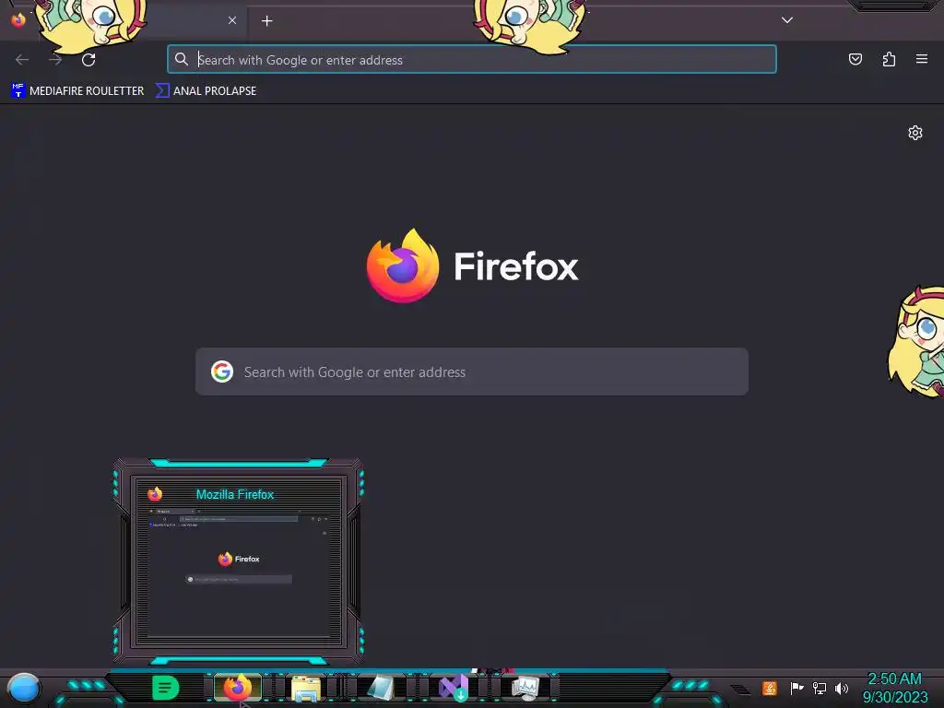
Task: Launch the green chat app on taskbar
Action: (166, 688)
